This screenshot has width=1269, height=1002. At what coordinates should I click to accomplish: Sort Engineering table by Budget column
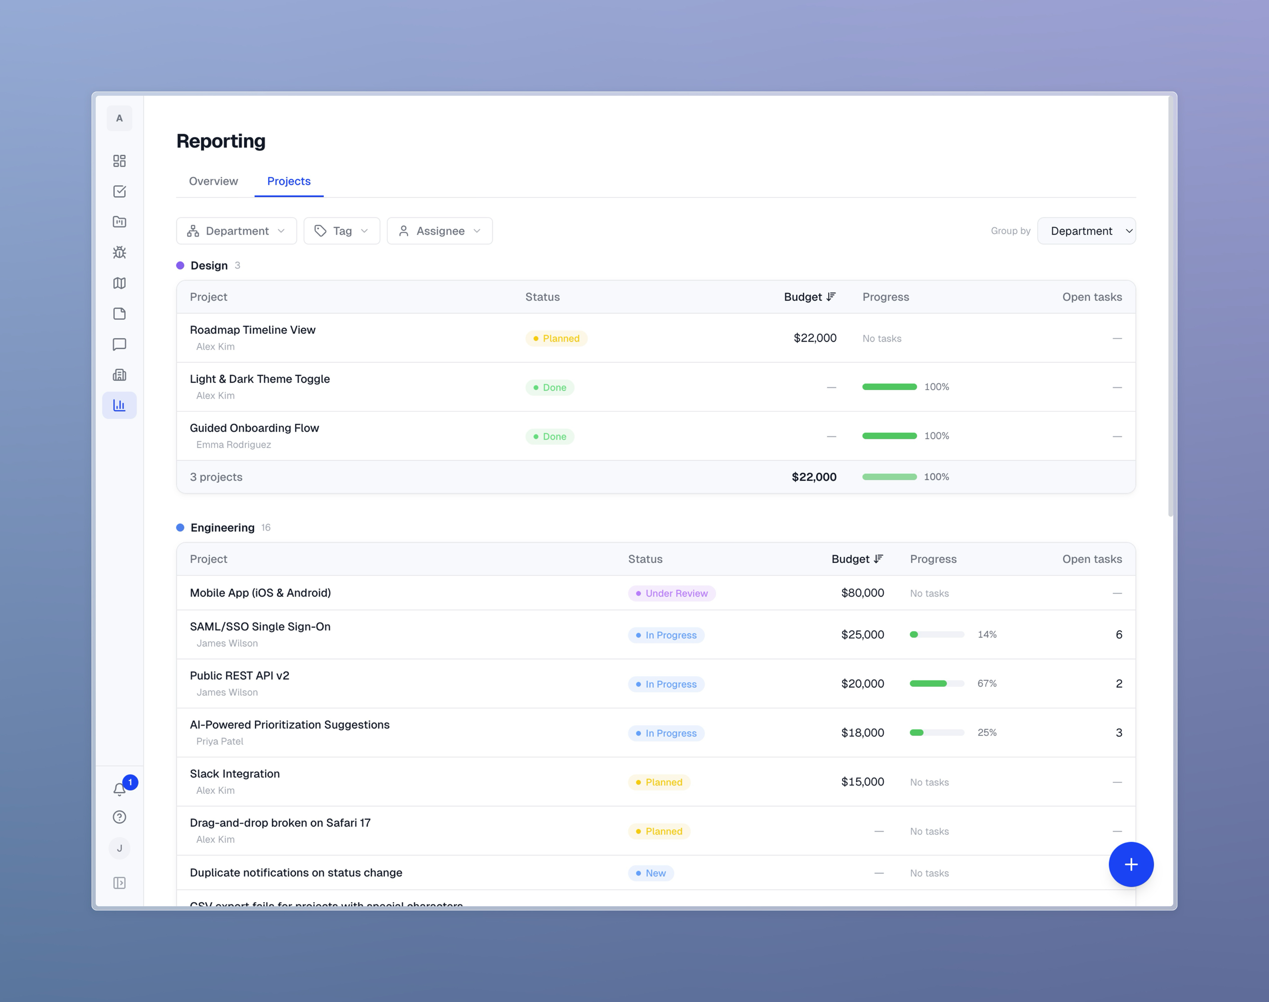pyautogui.click(x=857, y=559)
